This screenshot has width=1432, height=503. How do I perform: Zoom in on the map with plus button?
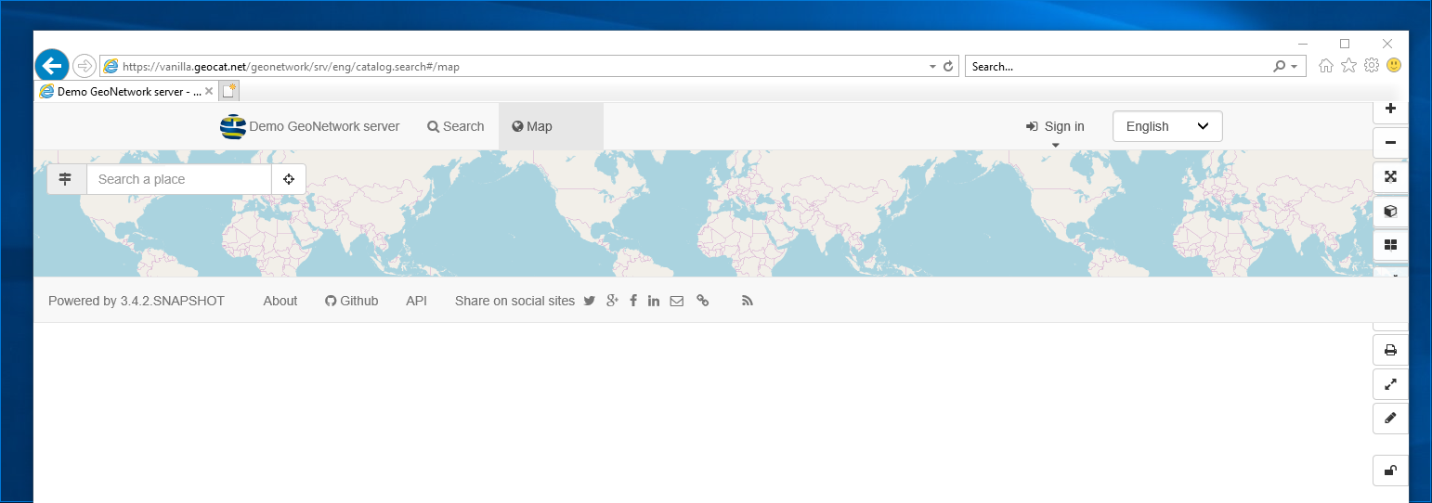point(1390,109)
